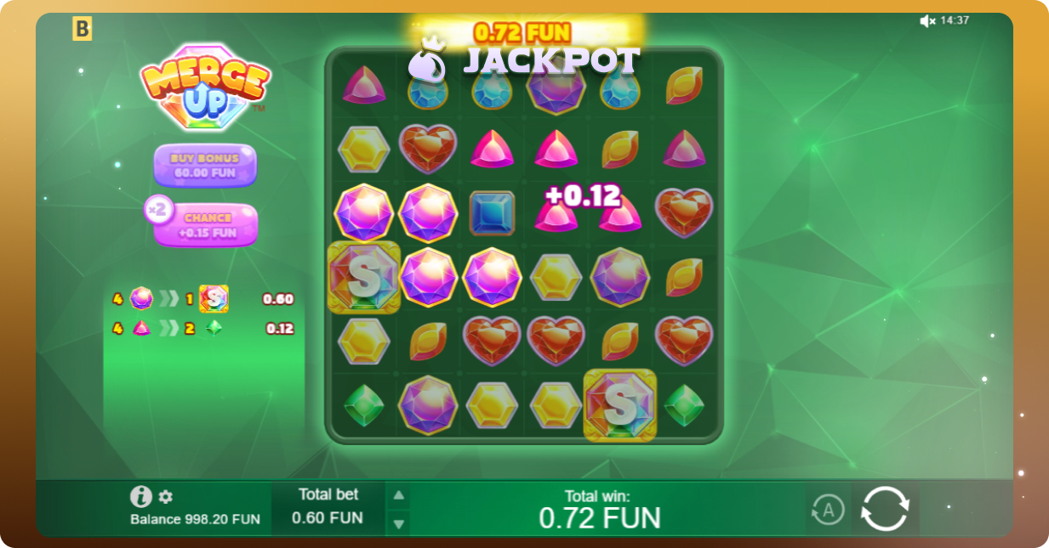Click the Buy Bonus 60.00 FUN button
The width and height of the screenshot is (1049, 548).
[205, 166]
